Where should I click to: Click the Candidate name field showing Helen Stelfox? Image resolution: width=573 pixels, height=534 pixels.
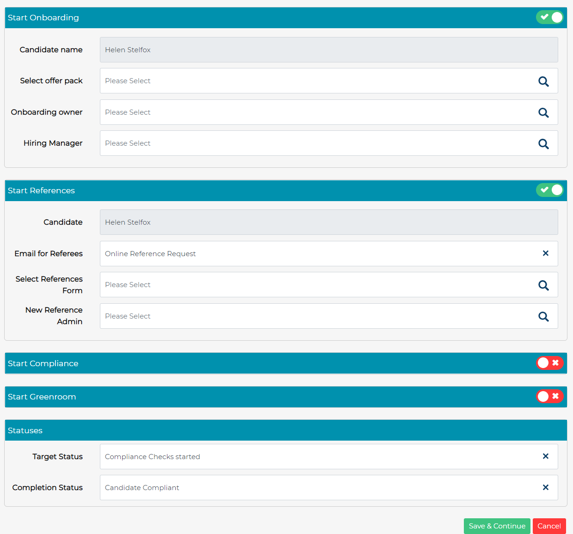point(277,49)
